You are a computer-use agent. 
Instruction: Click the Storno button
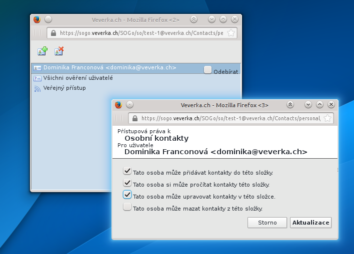(267, 223)
